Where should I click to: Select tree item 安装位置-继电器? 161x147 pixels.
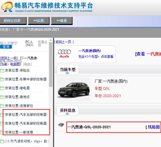[x=17, y=88]
